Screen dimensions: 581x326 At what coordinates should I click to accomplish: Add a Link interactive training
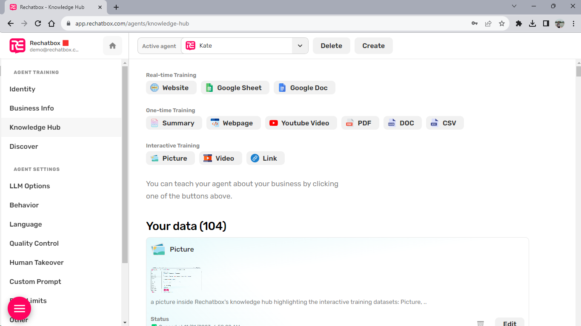pos(266,158)
